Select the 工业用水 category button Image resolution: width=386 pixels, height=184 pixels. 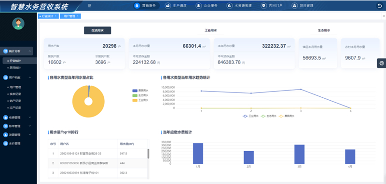coord(211,30)
